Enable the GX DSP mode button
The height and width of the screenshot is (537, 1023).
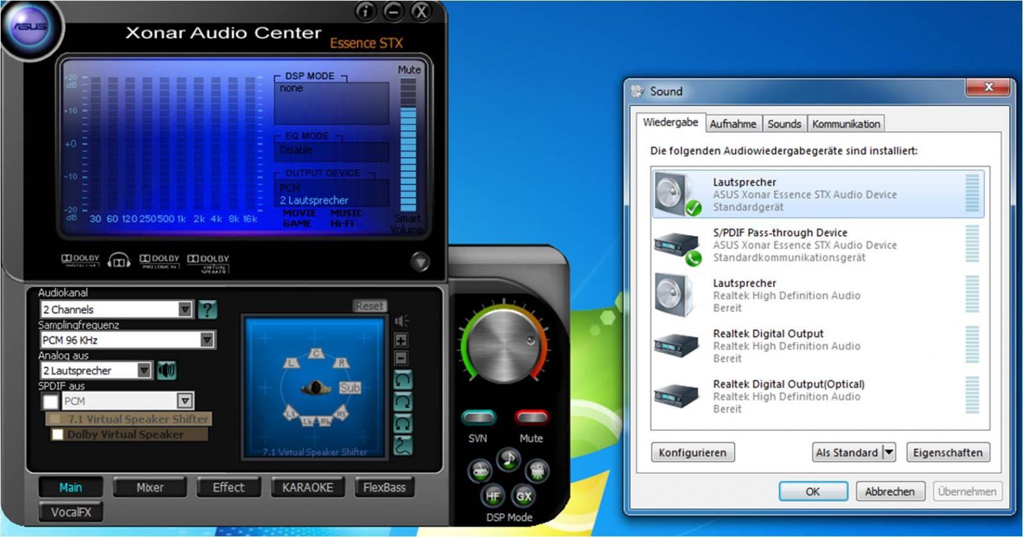[524, 495]
